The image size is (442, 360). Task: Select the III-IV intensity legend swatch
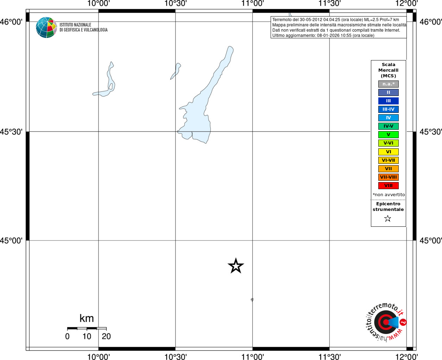[x=389, y=109]
